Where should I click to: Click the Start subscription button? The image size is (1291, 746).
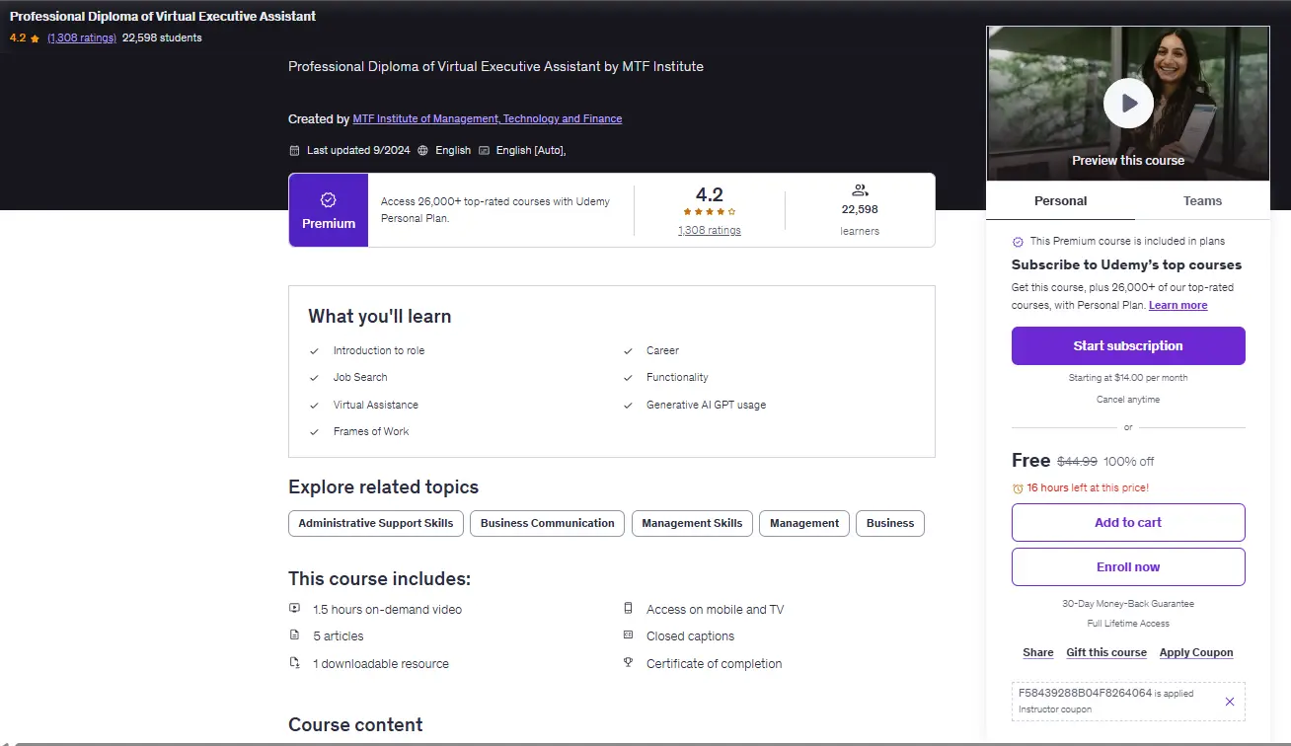(1128, 345)
